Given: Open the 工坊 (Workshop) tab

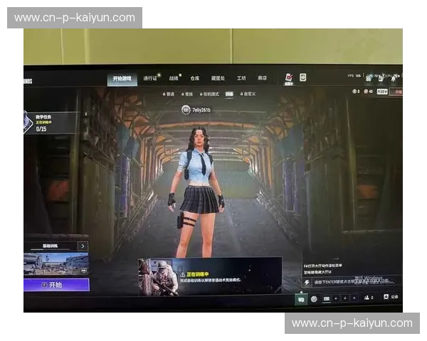Looking at the screenshot, I should coord(241,78).
